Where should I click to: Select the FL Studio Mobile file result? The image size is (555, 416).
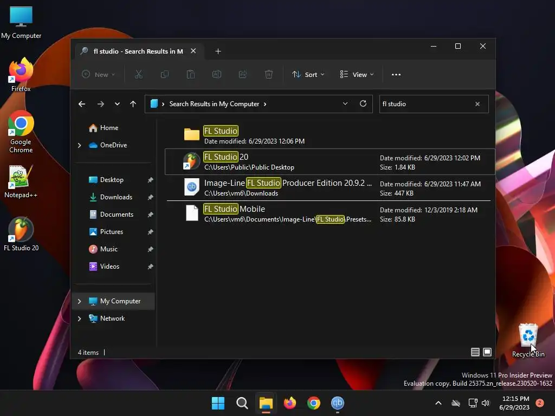tap(330, 213)
